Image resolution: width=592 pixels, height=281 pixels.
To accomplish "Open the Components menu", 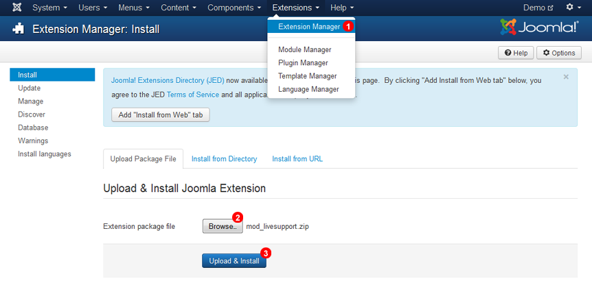I will point(234,8).
